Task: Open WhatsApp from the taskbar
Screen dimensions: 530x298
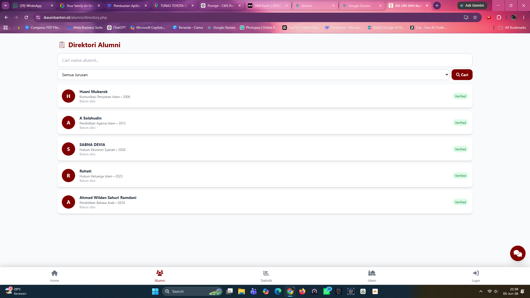Action: click(x=327, y=291)
